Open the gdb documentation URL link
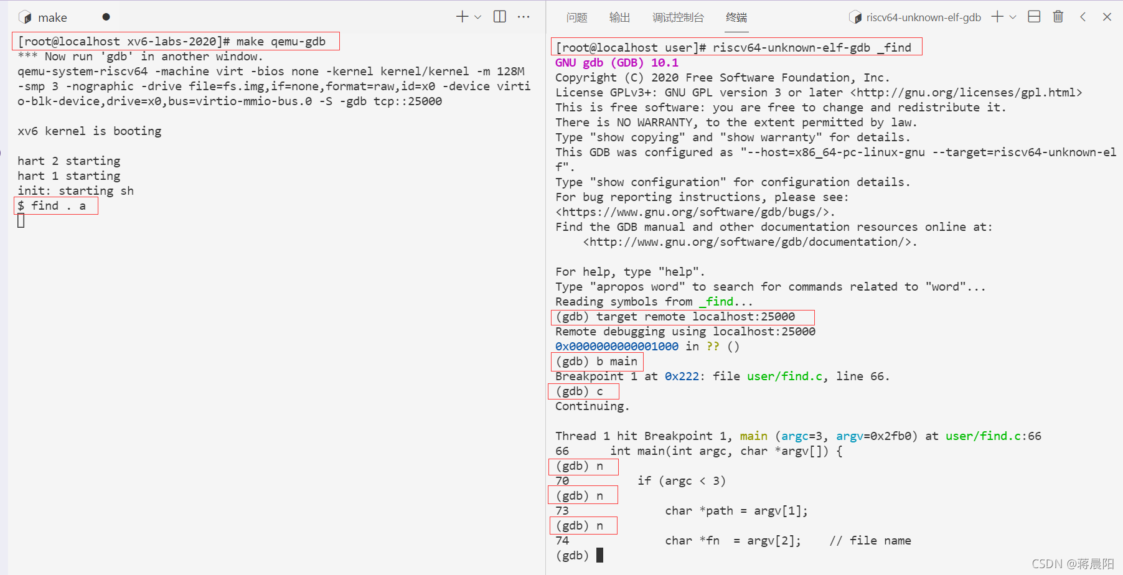This screenshot has height=575, width=1123. pyautogui.click(x=746, y=242)
